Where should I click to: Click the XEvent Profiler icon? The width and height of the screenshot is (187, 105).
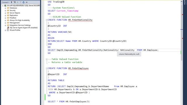coord(8,30)
